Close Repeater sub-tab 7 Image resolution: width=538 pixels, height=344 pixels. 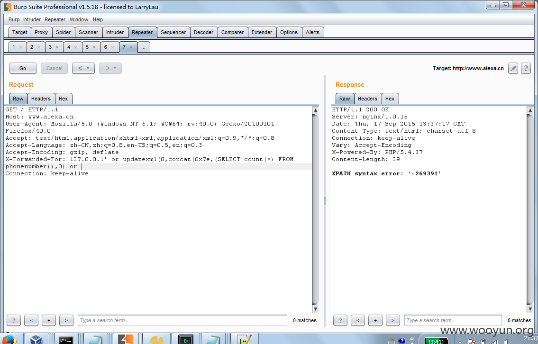[131, 47]
